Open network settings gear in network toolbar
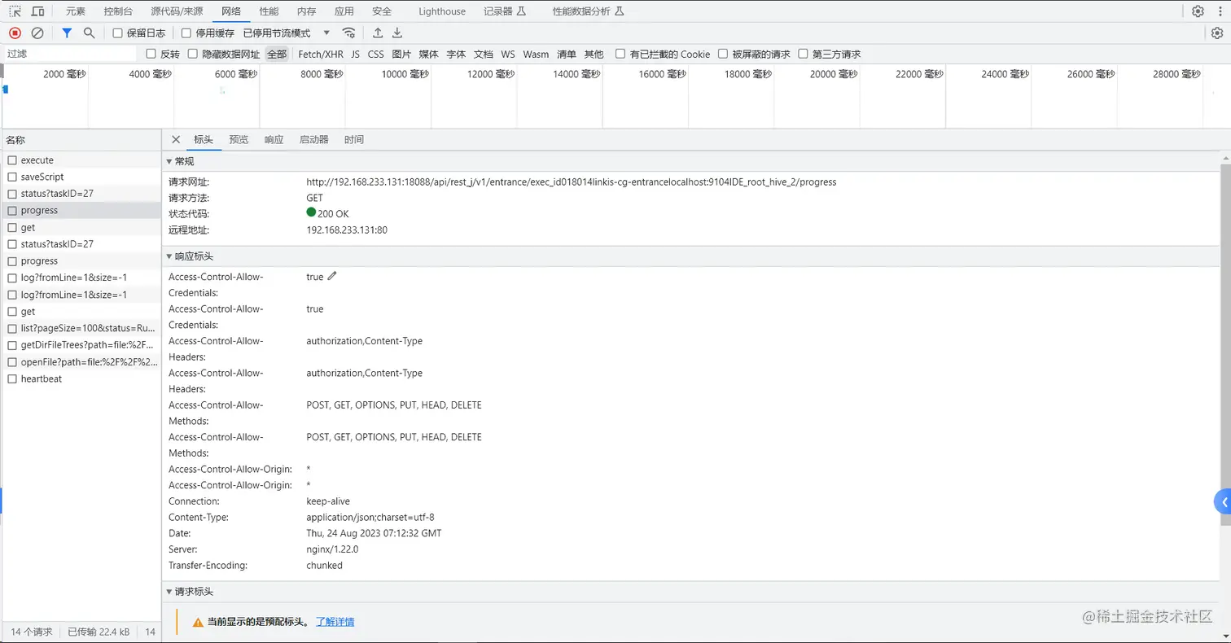Viewport: 1231px width, 643px height. pyautogui.click(x=1217, y=33)
